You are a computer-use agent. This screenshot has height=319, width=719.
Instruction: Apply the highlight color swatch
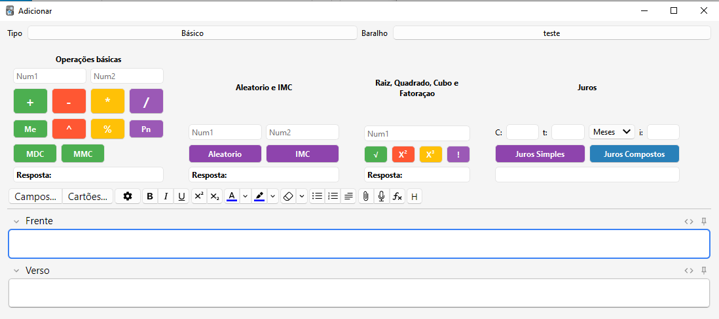point(259,196)
